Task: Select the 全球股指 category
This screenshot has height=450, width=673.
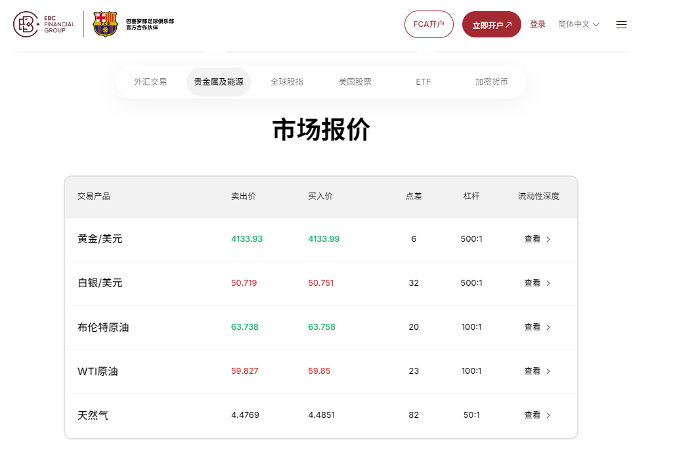Action: (x=286, y=81)
